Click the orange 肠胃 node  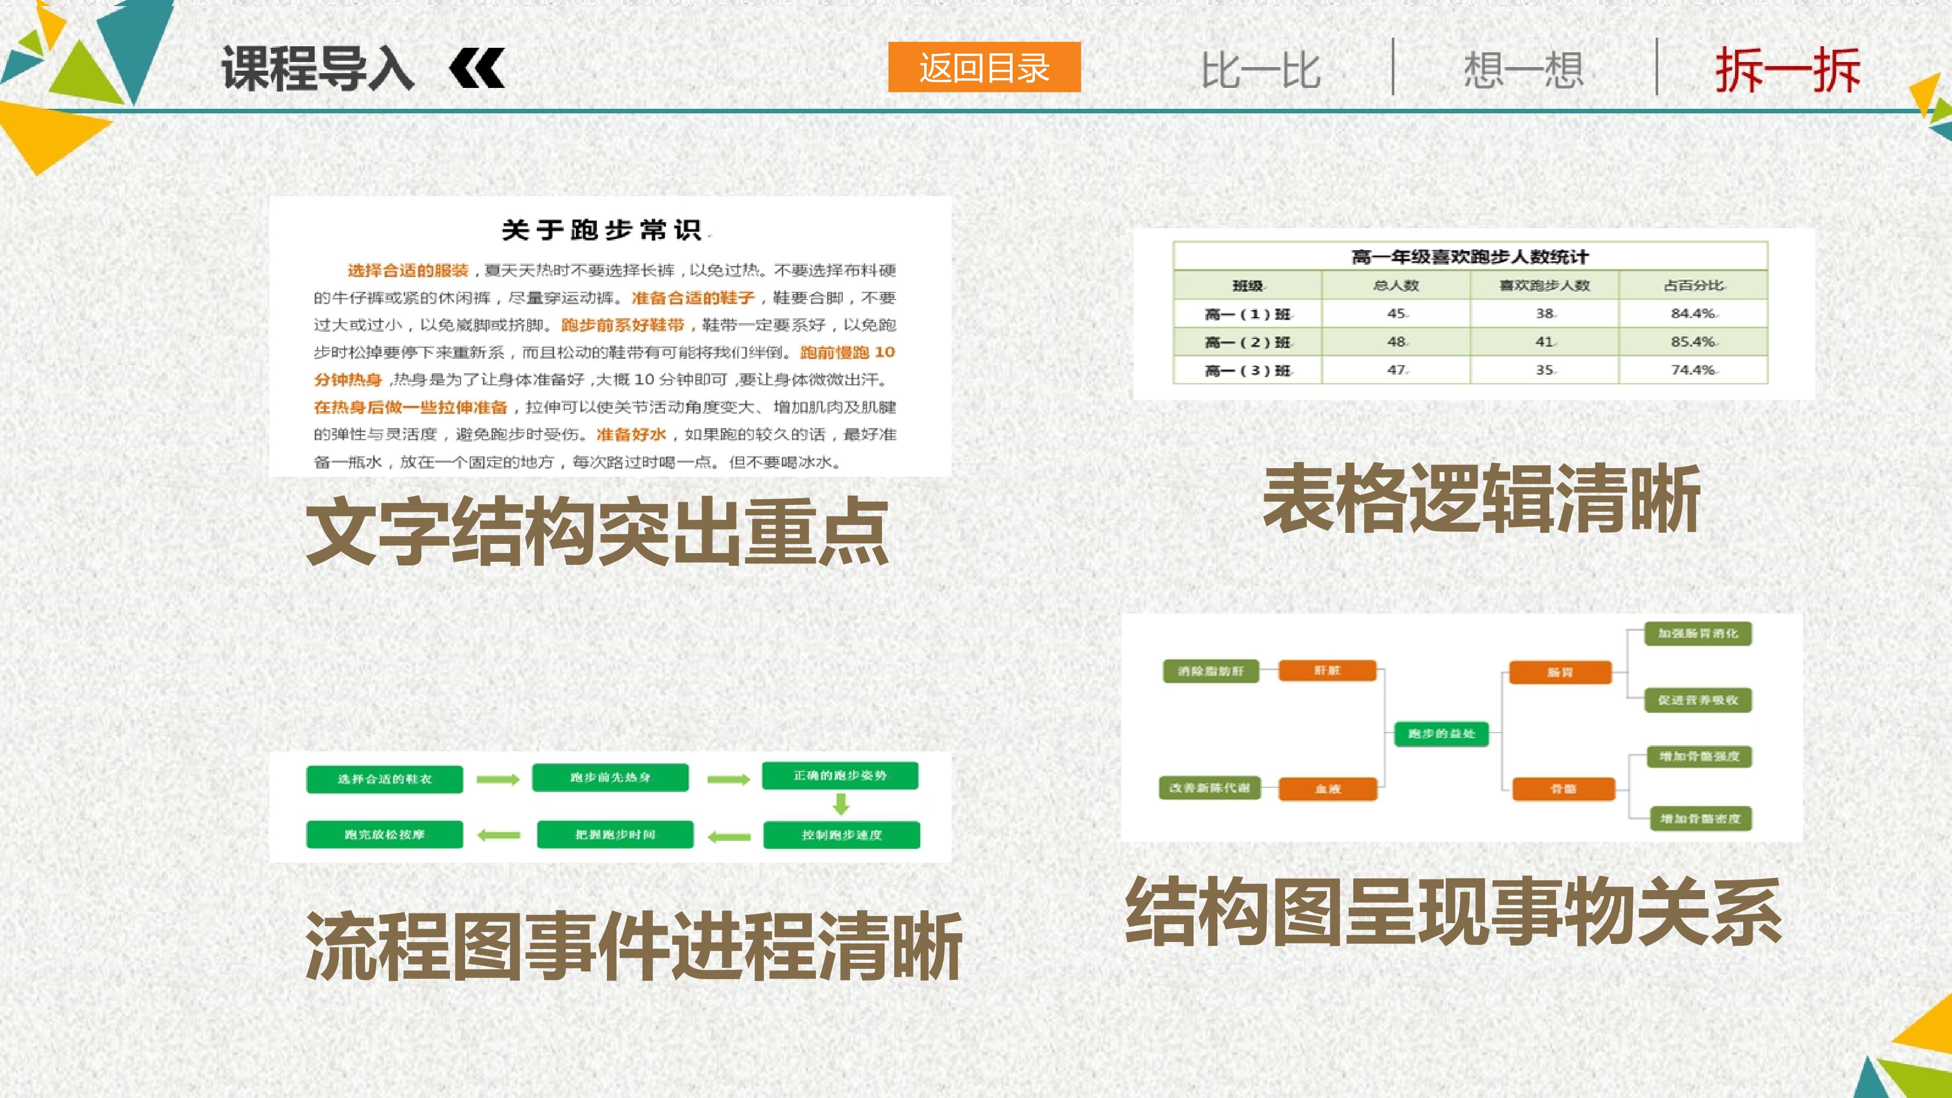coord(1560,672)
